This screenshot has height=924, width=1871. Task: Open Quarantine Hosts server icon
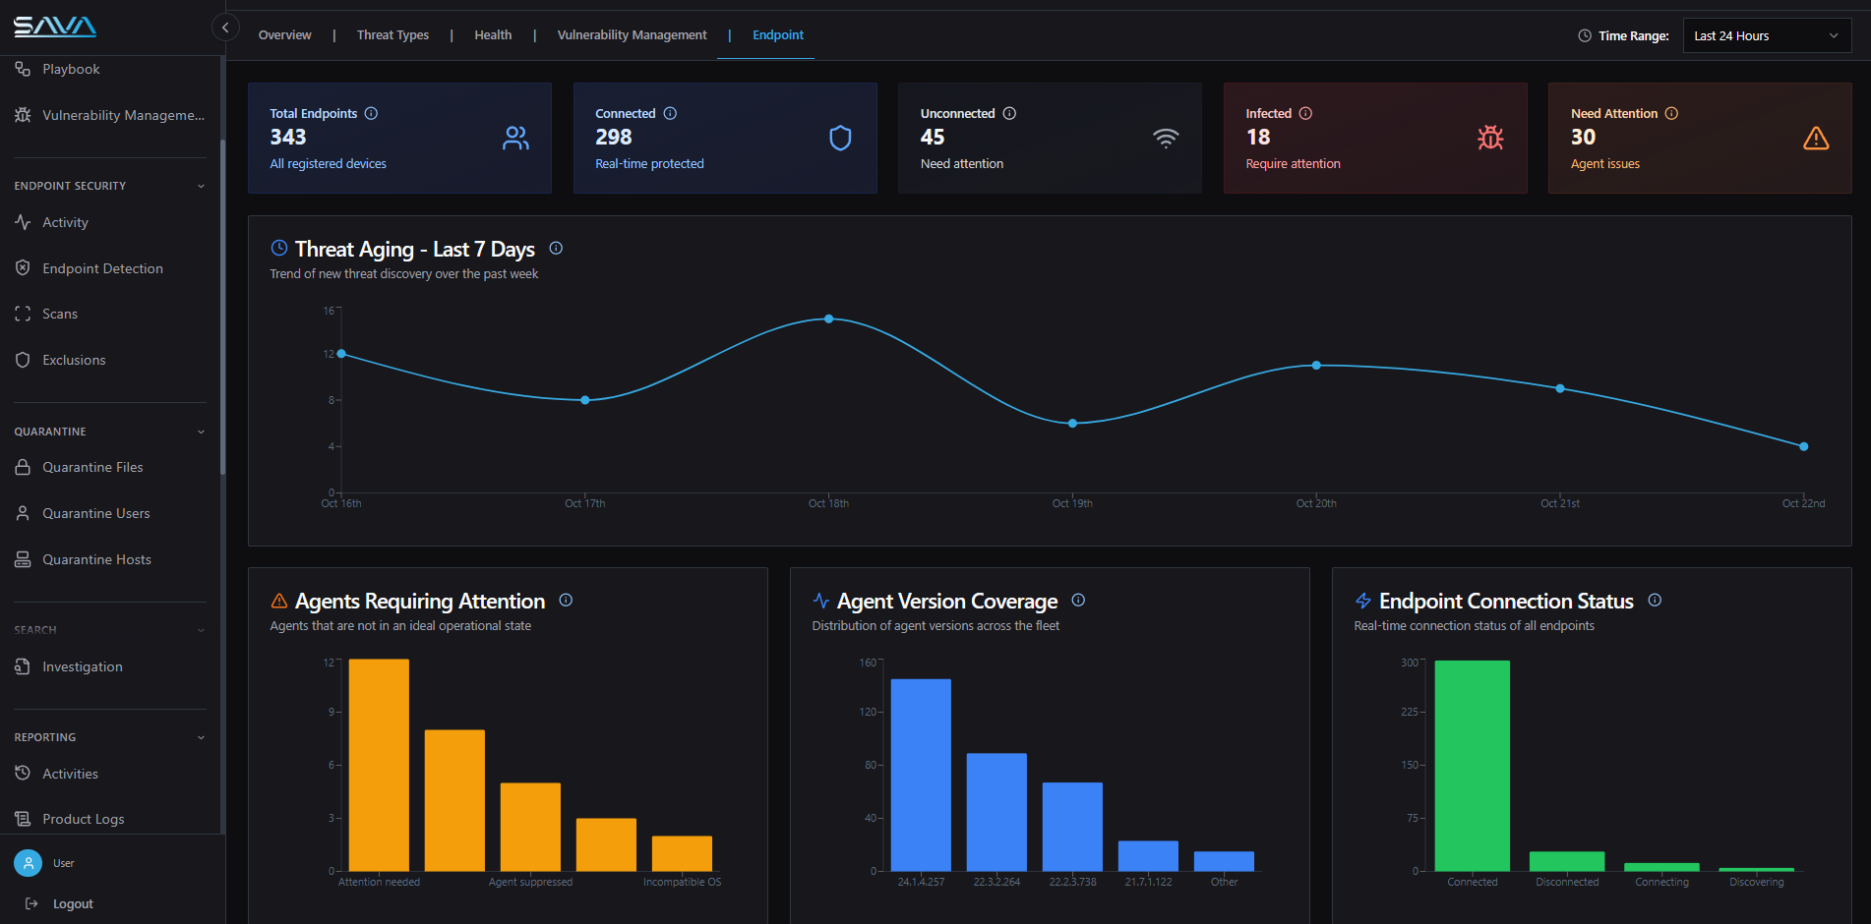tap(23, 559)
